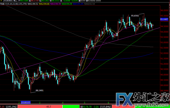Screen dimensions: 170x108
Task: Click the 均线 indicator name label
Action: [2, 4]
